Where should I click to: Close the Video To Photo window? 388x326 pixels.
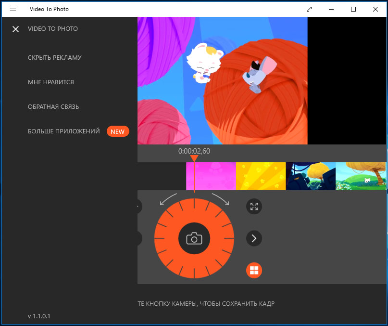(375, 9)
